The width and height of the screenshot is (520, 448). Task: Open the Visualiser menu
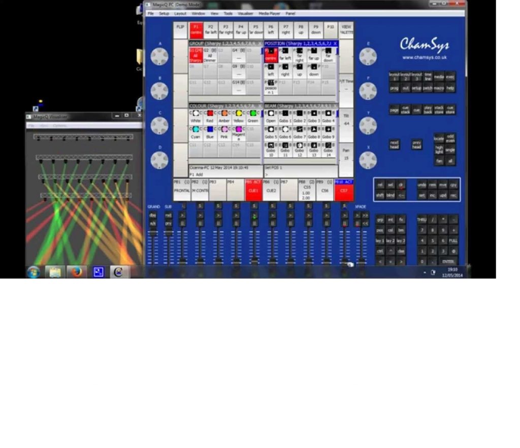(245, 14)
